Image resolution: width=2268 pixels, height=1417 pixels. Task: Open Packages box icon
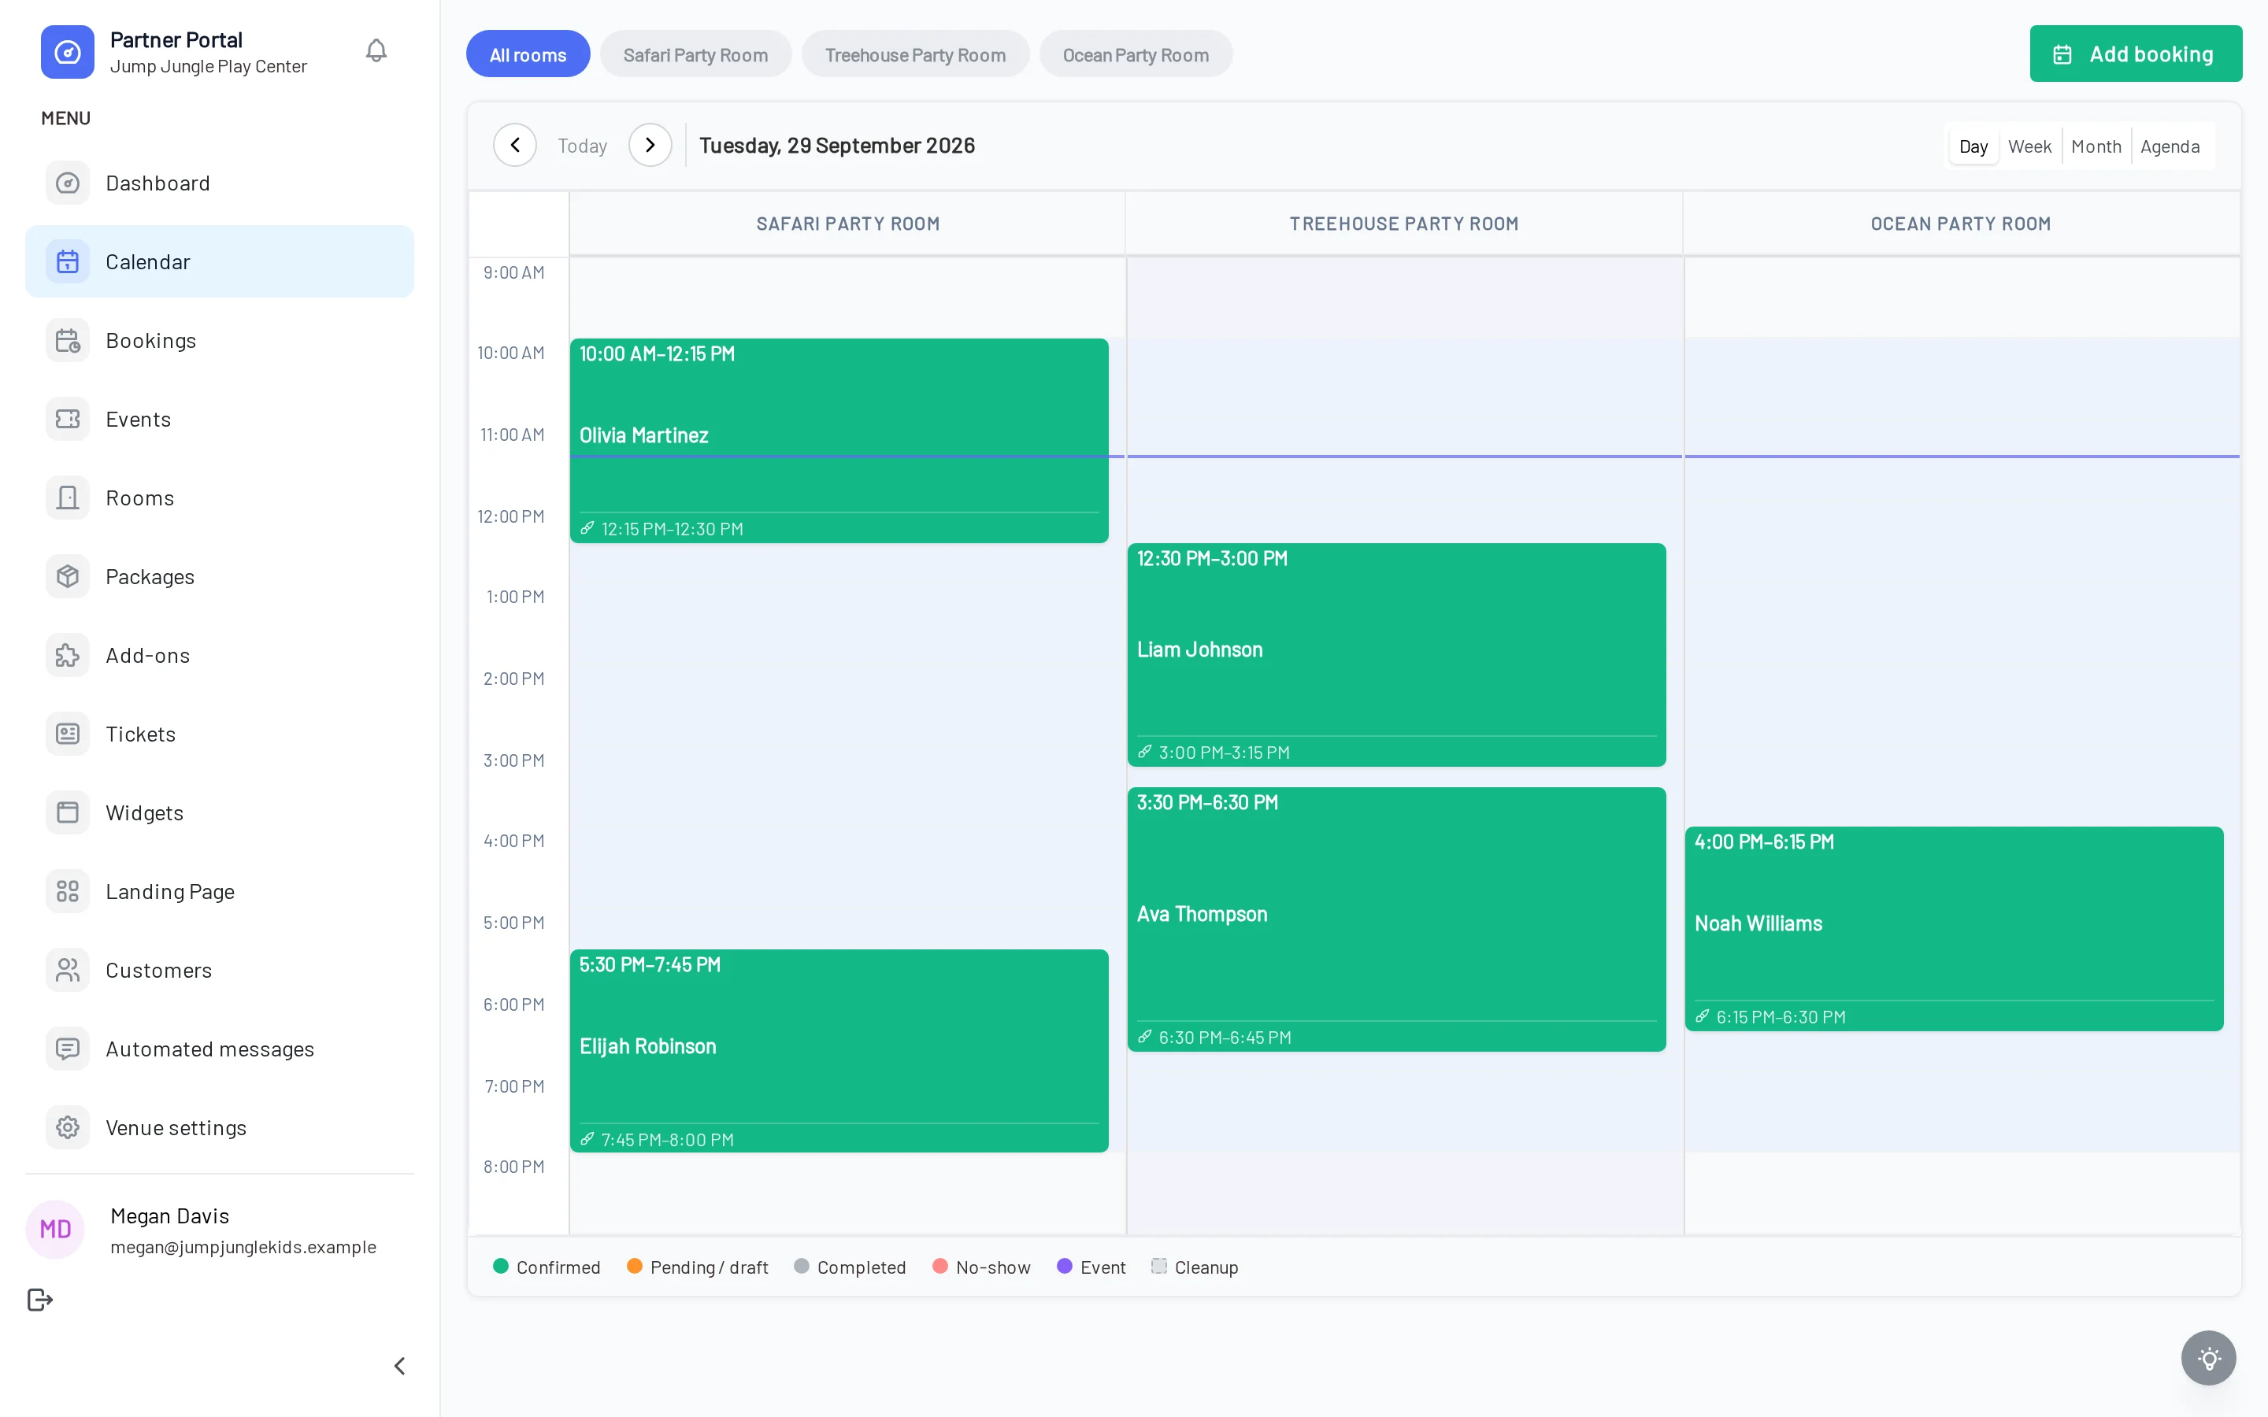[68, 576]
